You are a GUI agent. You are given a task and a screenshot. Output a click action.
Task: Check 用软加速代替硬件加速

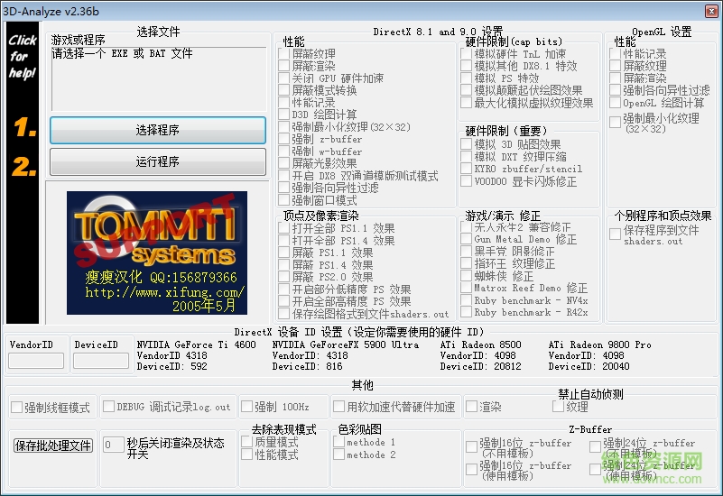[x=338, y=406]
